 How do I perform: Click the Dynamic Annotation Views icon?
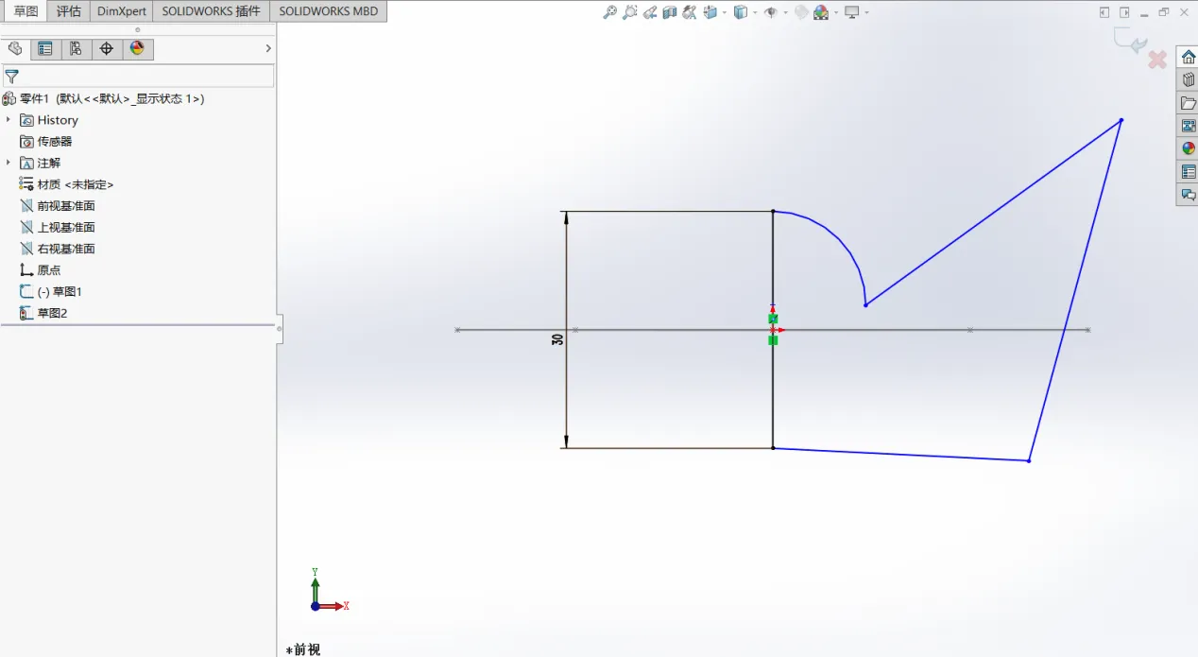pyautogui.click(x=689, y=12)
